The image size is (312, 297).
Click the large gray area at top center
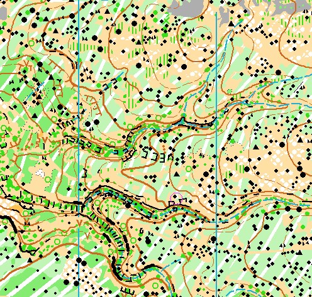pos(187,7)
